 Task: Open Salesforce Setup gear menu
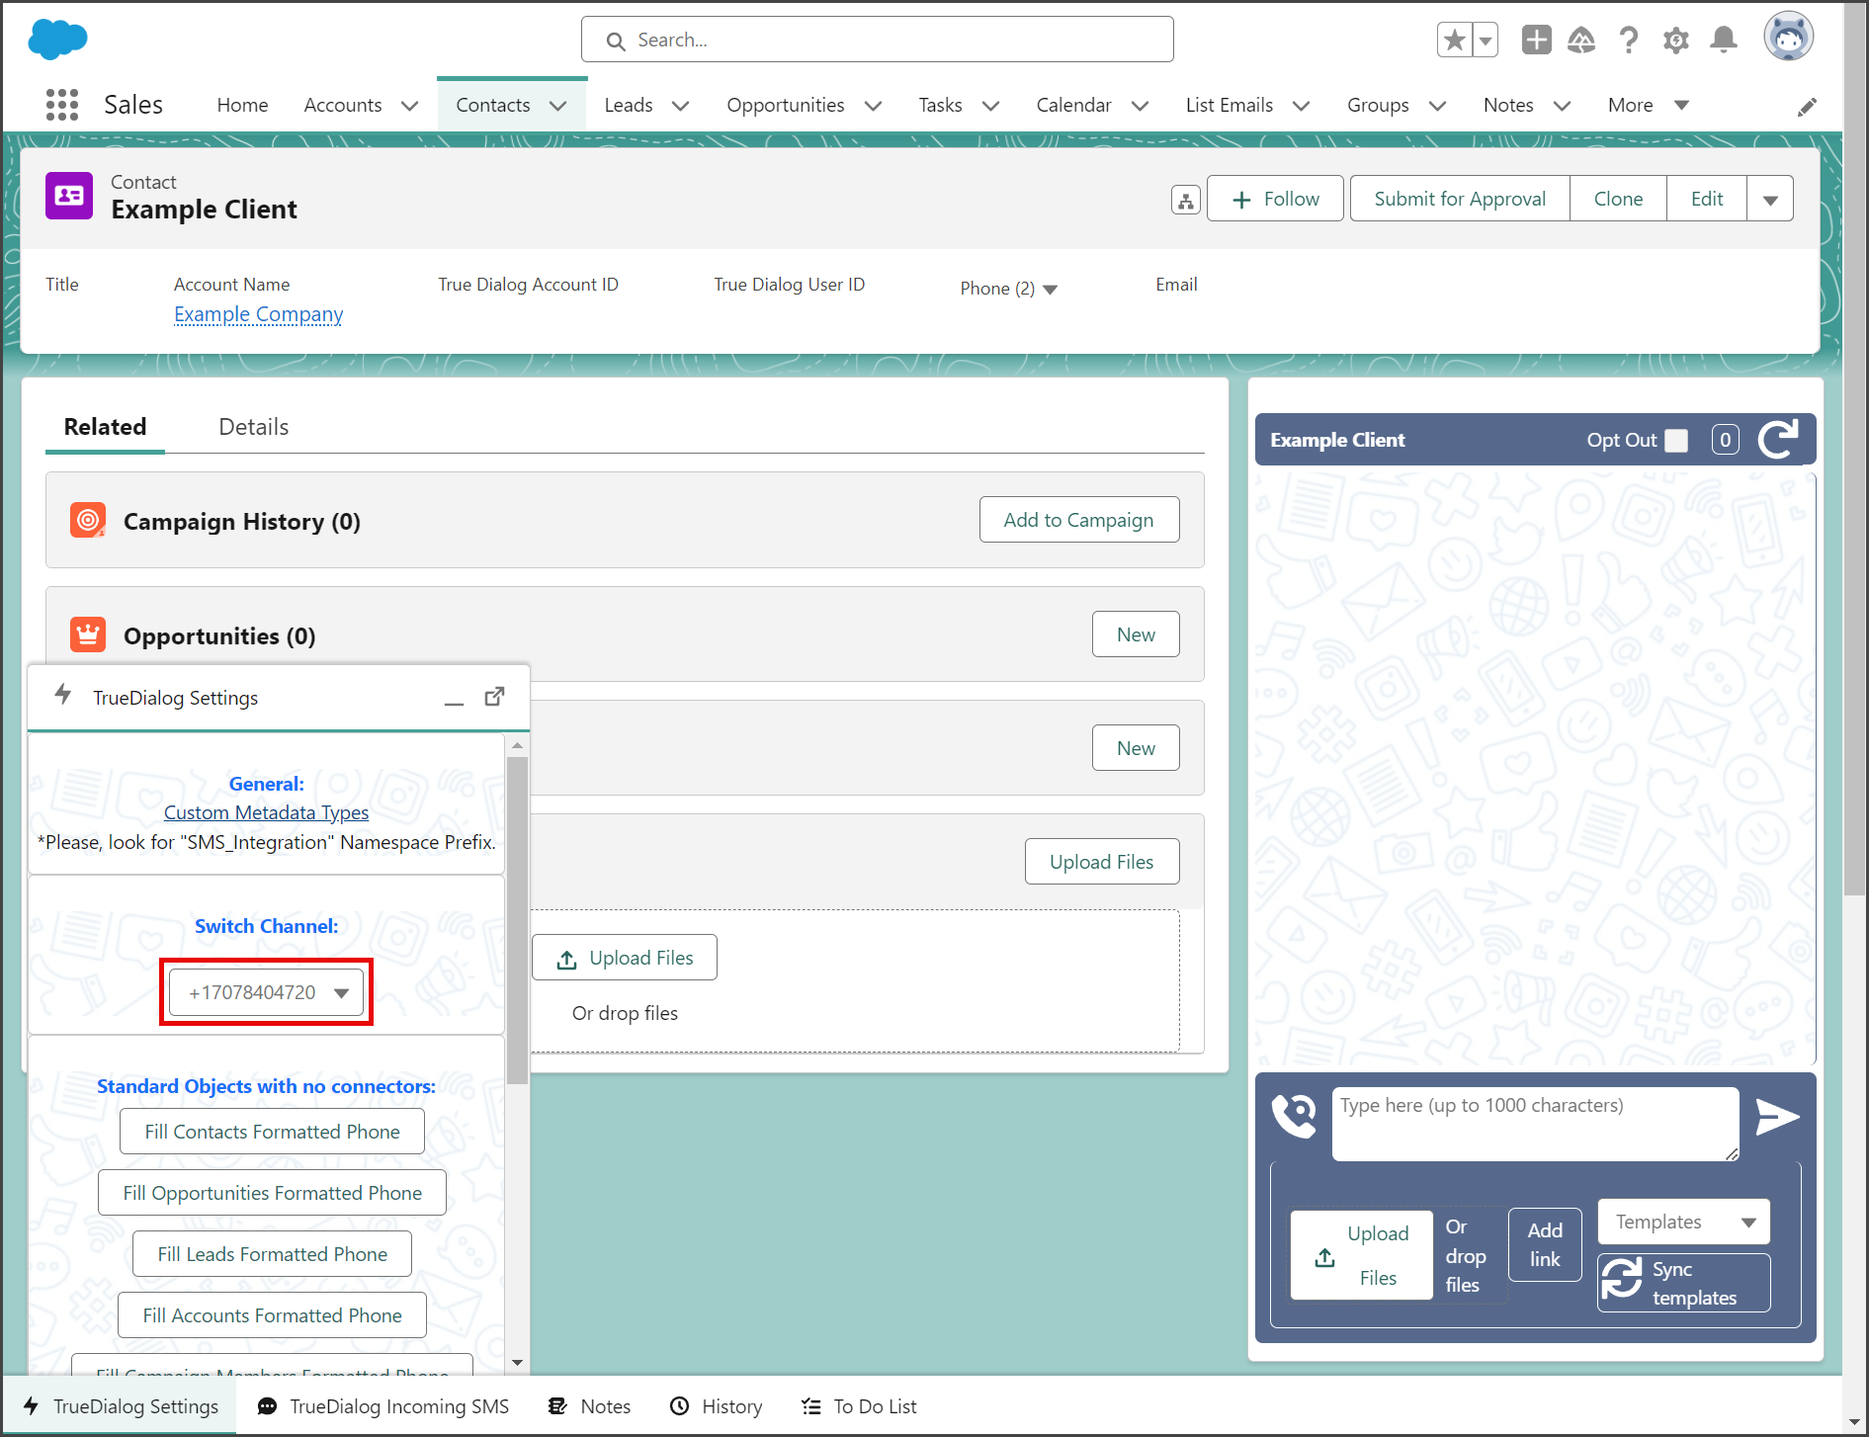tap(1675, 41)
